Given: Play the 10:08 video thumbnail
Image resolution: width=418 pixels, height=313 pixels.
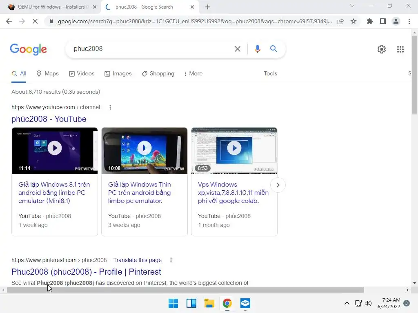Looking at the screenshot, I should tap(144, 151).
